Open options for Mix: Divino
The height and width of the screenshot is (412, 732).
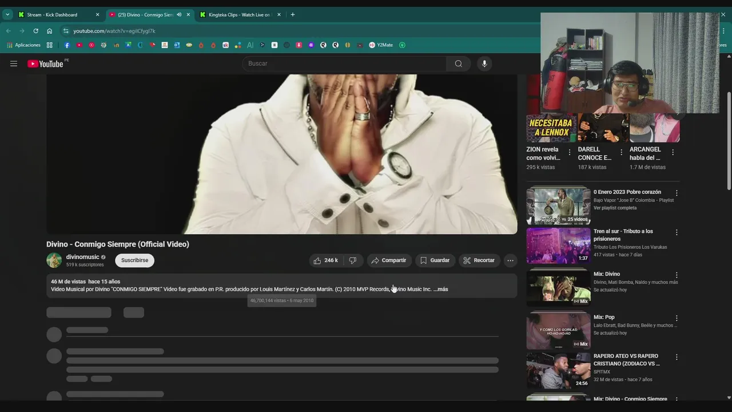click(x=677, y=275)
